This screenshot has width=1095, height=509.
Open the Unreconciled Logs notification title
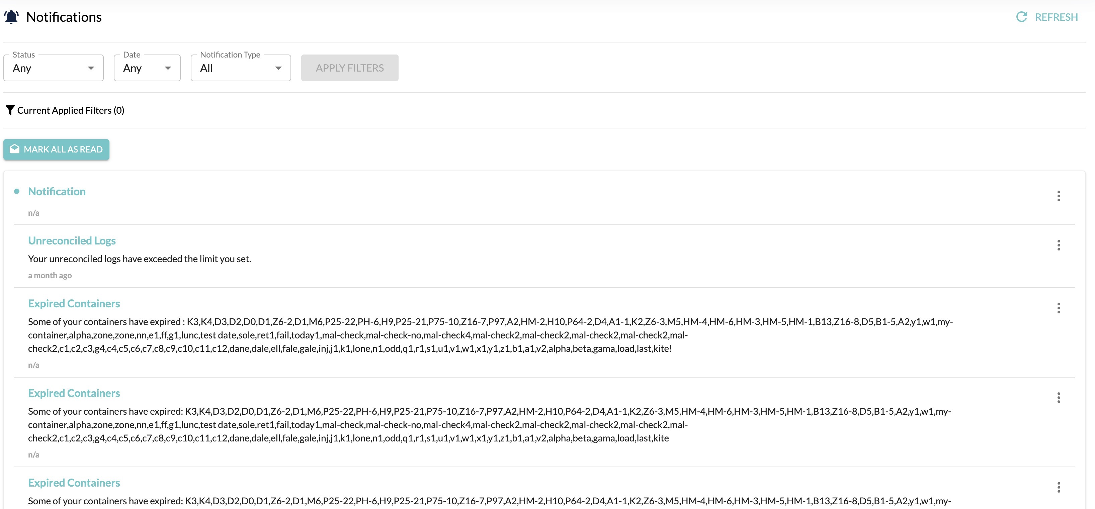click(72, 241)
